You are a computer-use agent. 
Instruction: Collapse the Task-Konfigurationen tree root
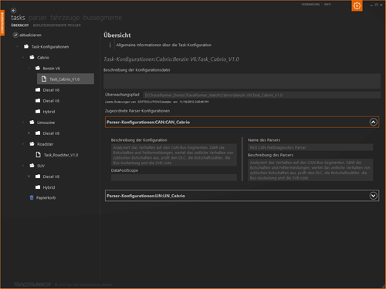click(17, 47)
